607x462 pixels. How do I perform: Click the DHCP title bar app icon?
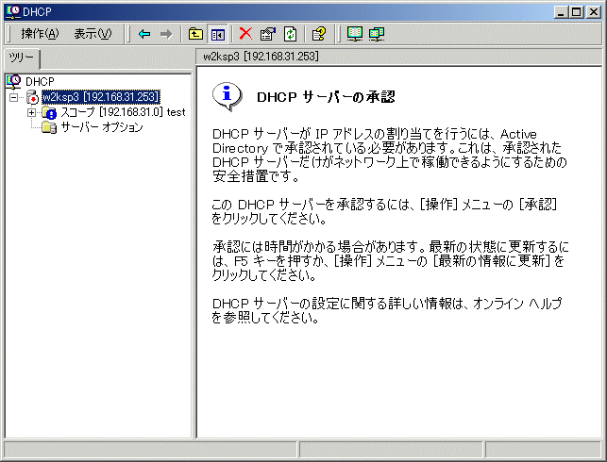13,11
